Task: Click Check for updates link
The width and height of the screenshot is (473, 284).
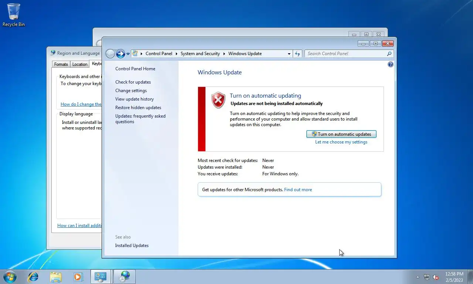Action: 133,82
